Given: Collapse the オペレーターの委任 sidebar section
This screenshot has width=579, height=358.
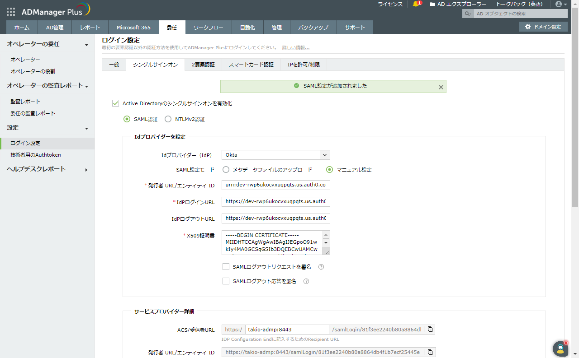Looking at the screenshot, I should coord(86,45).
